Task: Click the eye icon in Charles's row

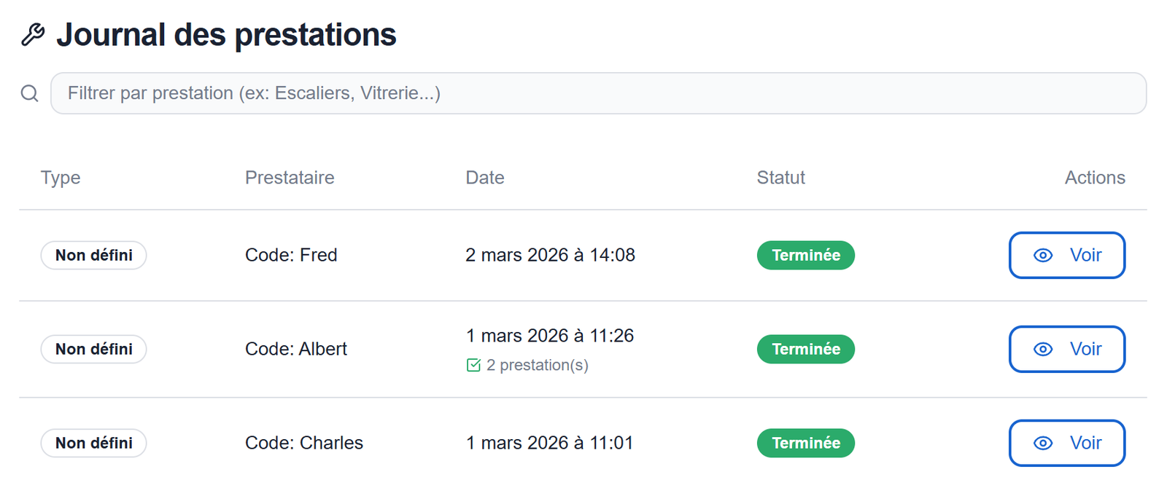Action: pyautogui.click(x=1043, y=444)
